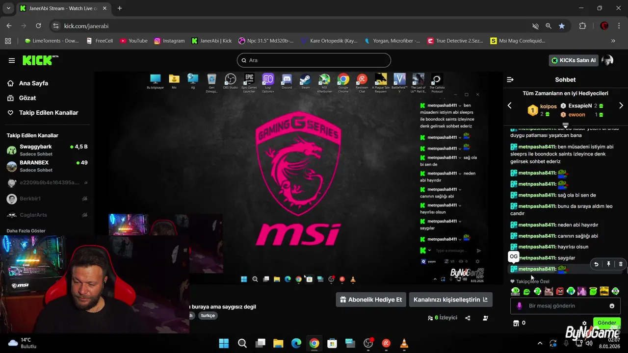The image size is (628, 353).
Task: Open Windows Start menu
Action: coord(224,343)
